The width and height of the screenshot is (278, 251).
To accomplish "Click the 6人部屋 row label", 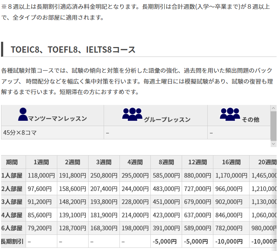I will click(x=12, y=228).
